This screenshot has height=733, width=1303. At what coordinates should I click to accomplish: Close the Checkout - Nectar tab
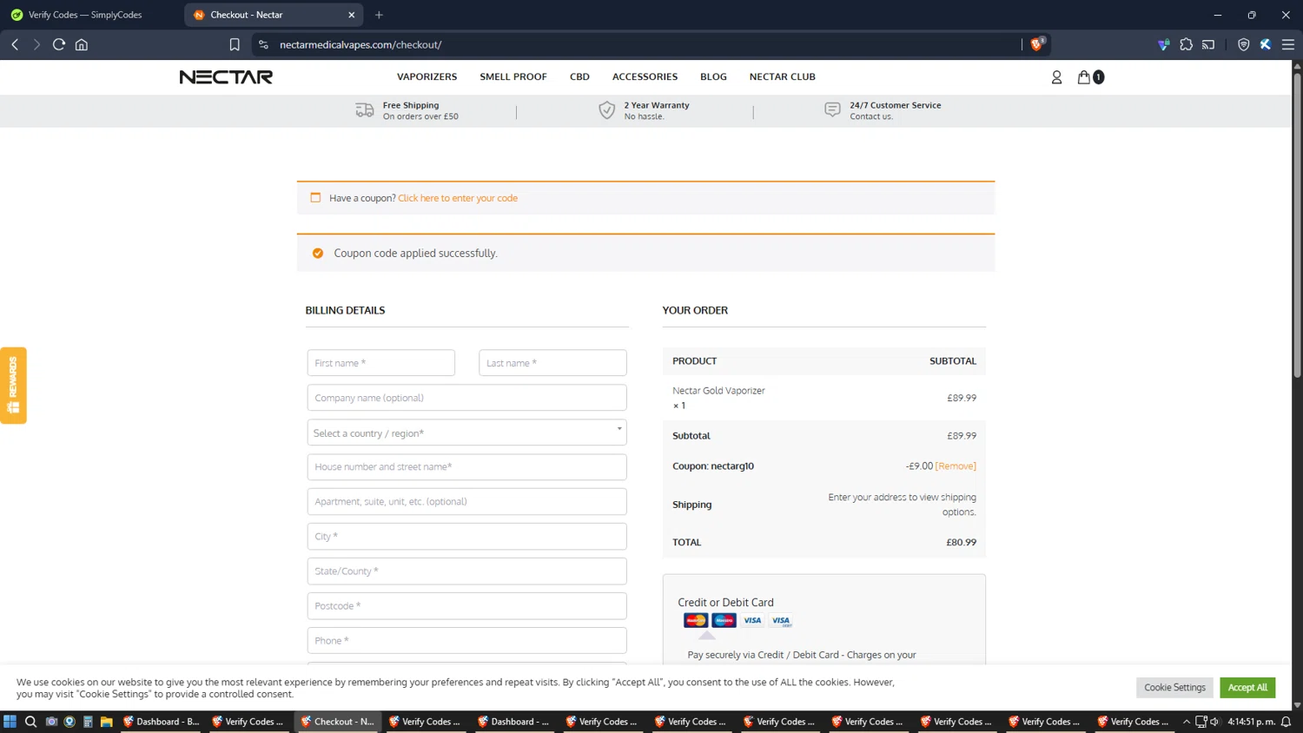point(351,15)
